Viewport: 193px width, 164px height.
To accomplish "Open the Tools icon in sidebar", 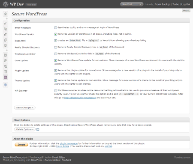I will coord(6,72).
